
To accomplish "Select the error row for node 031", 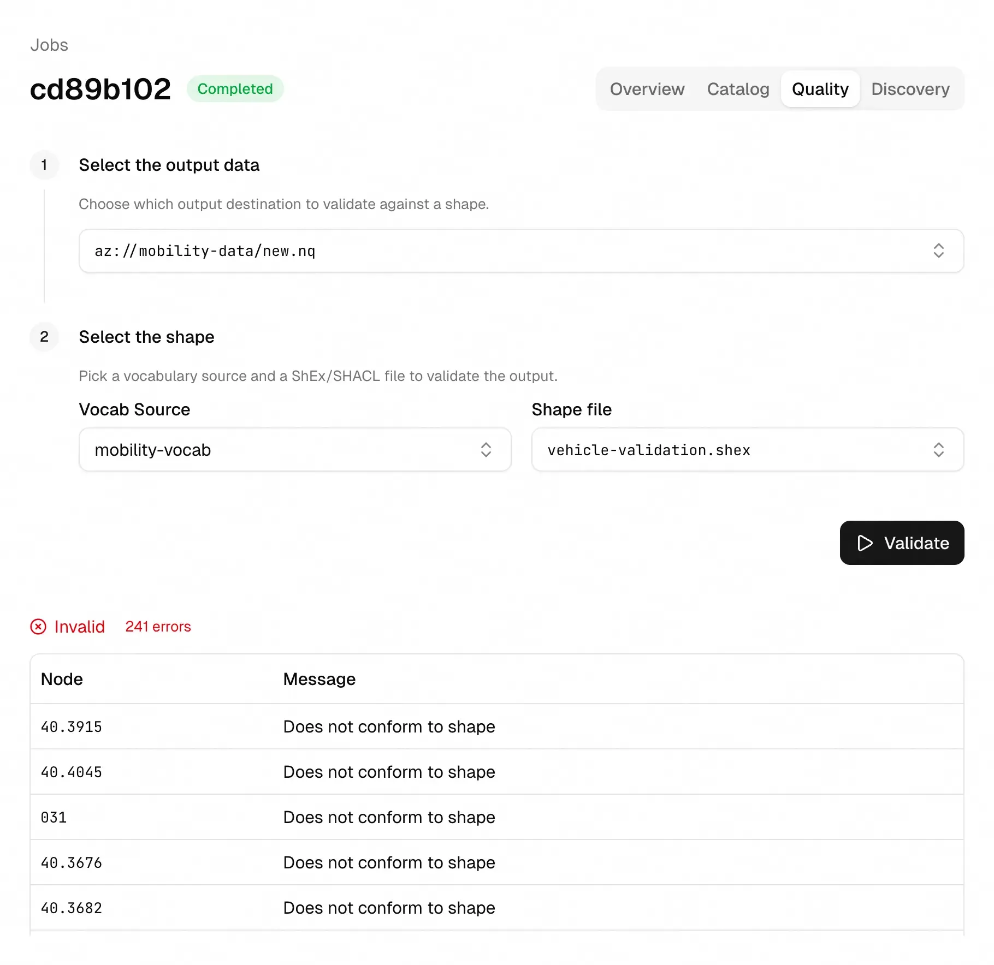I will click(x=496, y=817).
